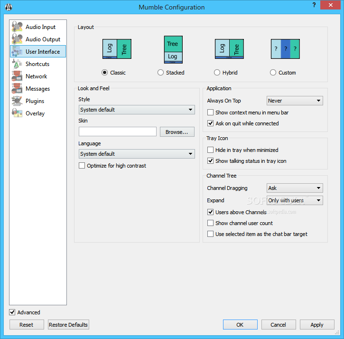Click the Overlay sidebar icon
The image size is (344, 339).
point(17,113)
